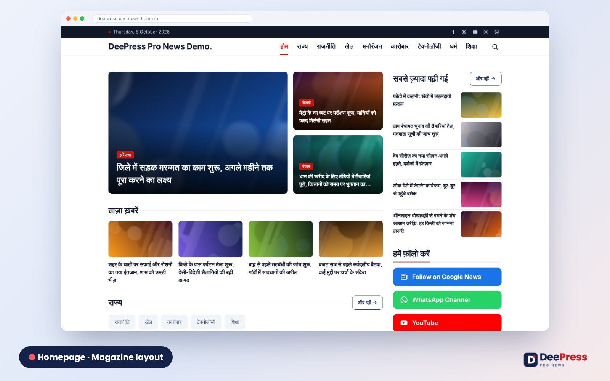Click the लोक मेले story thumbnail
Screen dimensions: 610x381
pyautogui.click(x=481, y=194)
